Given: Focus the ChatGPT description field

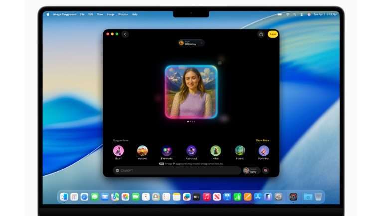Looking at the screenshot, I should pos(177,170).
